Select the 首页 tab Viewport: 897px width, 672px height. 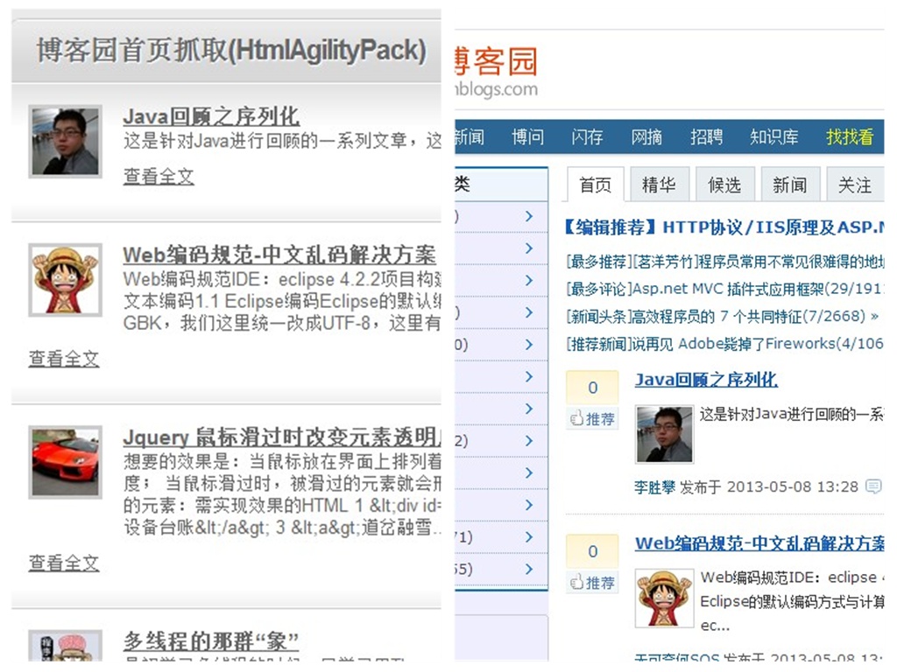pyautogui.click(x=596, y=185)
